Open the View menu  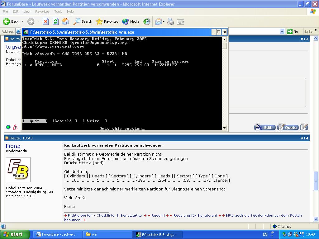pyautogui.click(x=27, y=12)
